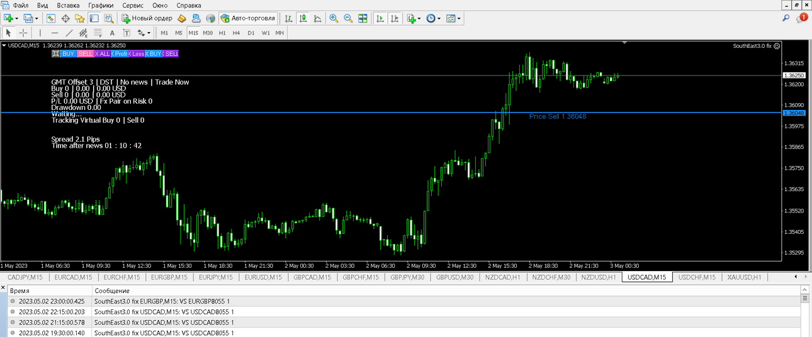Select the horizontal line tool
The height and width of the screenshot is (337, 812).
tap(55, 33)
